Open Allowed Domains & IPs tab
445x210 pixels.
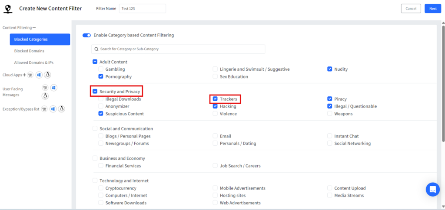34,62
